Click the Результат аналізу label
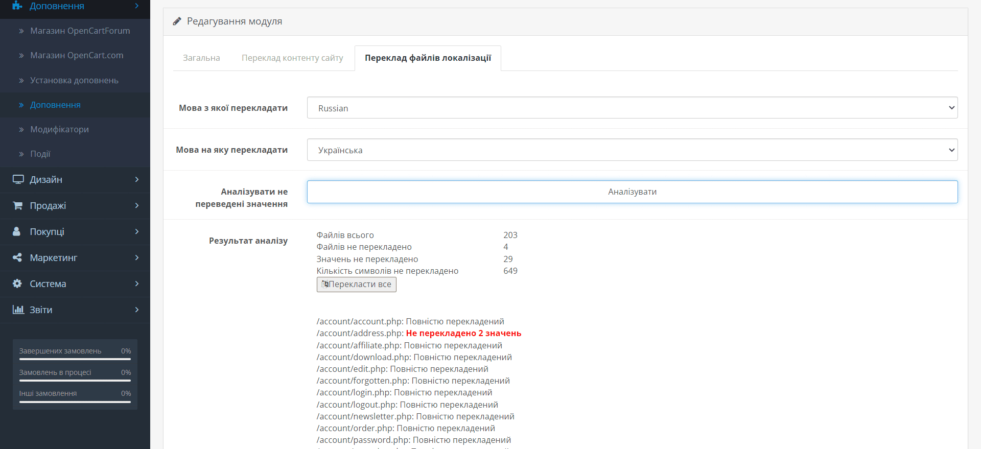The height and width of the screenshot is (449, 981). click(248, 241)
